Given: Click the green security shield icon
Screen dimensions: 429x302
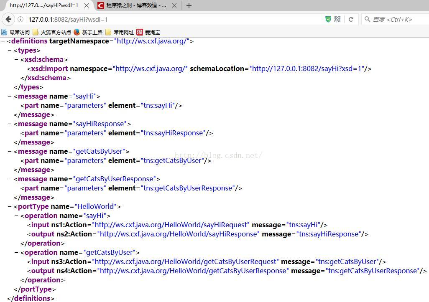Looking at the screenshot, I should pos(328,19).
